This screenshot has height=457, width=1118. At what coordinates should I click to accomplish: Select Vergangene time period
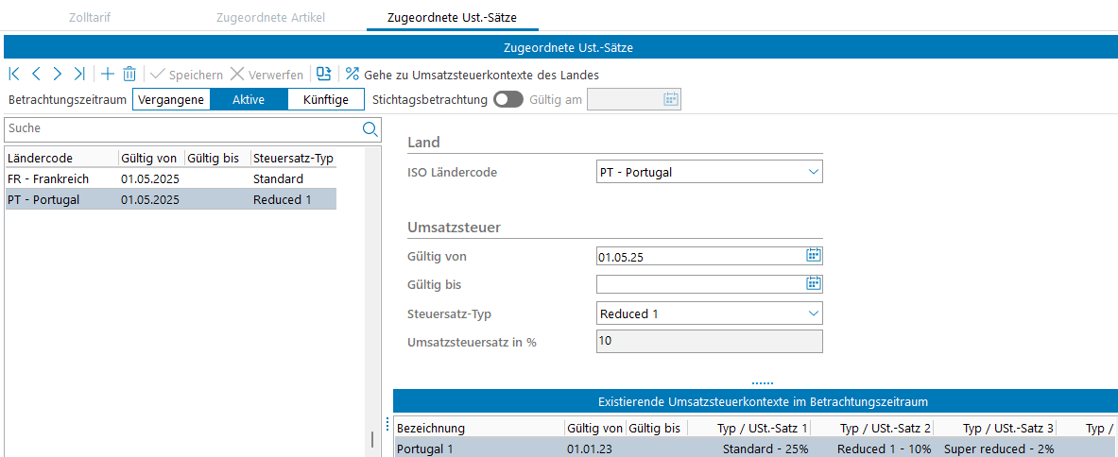[171, 100]
